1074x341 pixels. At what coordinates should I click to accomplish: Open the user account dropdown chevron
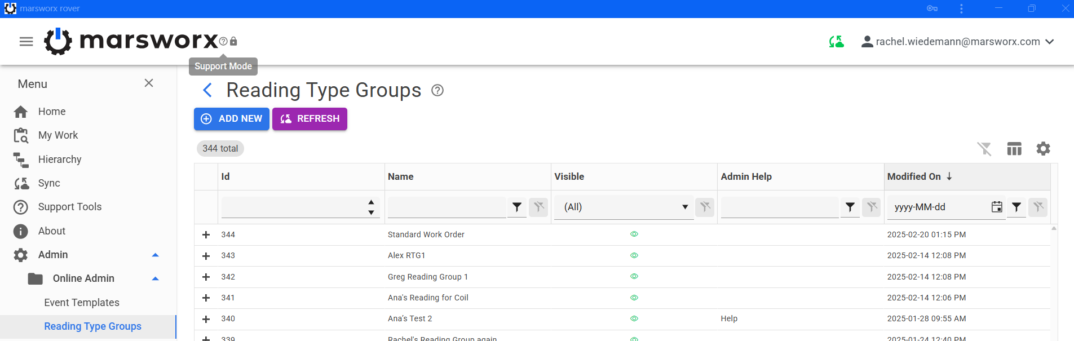(x=1050, y=42)
